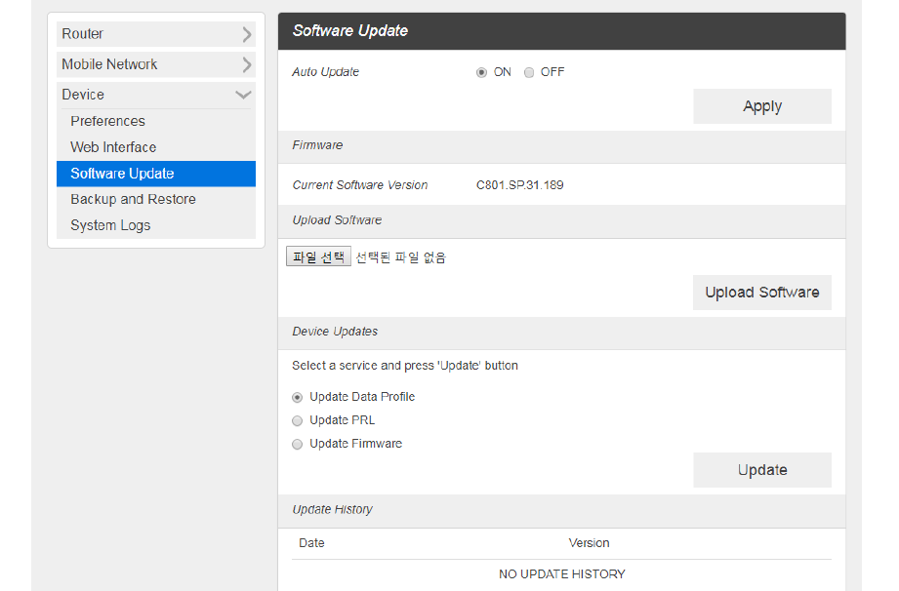Select the Software Update menu item

coord(122,174)
